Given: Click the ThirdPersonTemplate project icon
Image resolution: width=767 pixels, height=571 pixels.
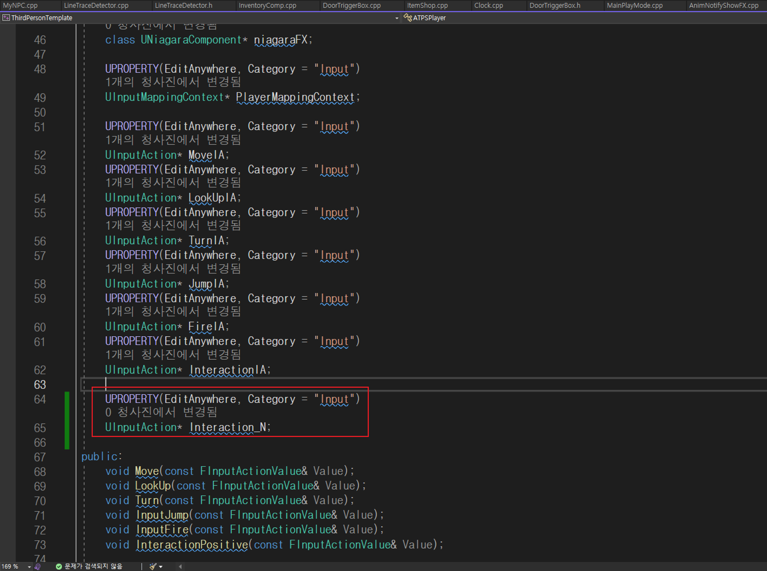Looking at the screenshot, I should (6, 18).
